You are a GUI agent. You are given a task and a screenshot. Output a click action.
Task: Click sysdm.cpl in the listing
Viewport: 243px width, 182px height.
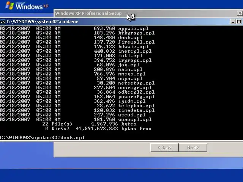point(132,101)
